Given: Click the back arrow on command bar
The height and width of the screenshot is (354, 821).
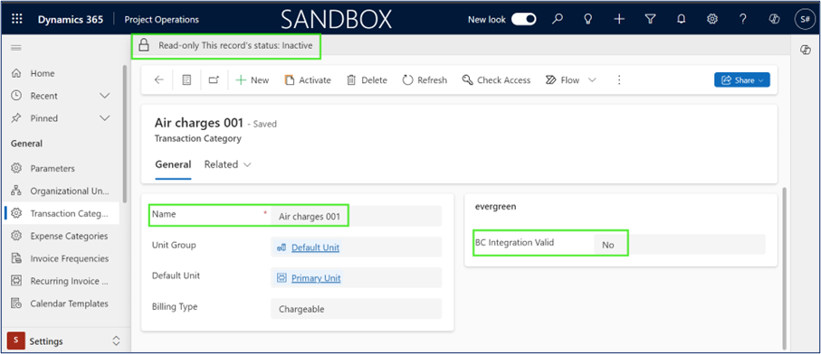Looking at the screenshot, I should click(159, 79).
